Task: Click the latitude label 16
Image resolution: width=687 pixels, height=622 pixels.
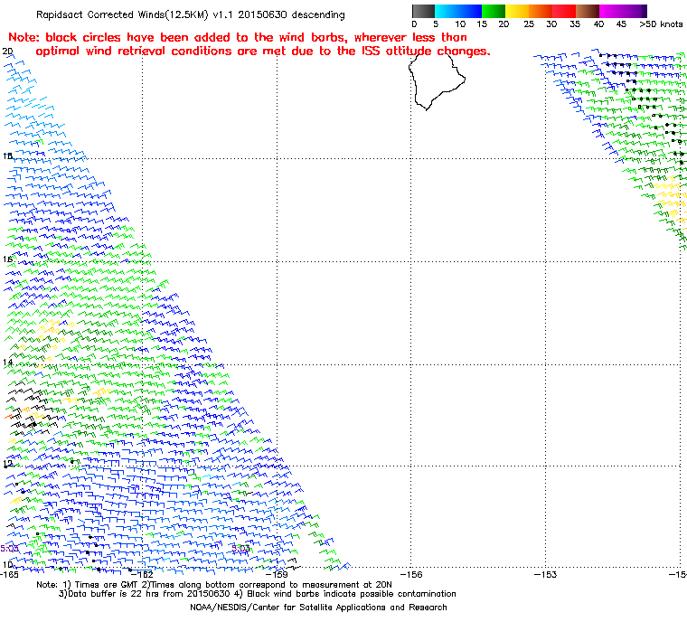Action: pyautogui.click(x=7, y=259)
